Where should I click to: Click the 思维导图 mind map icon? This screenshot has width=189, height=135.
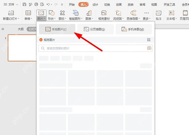tap(133, 13)
